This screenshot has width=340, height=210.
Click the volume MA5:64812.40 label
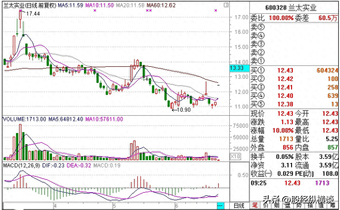(66, 119)
